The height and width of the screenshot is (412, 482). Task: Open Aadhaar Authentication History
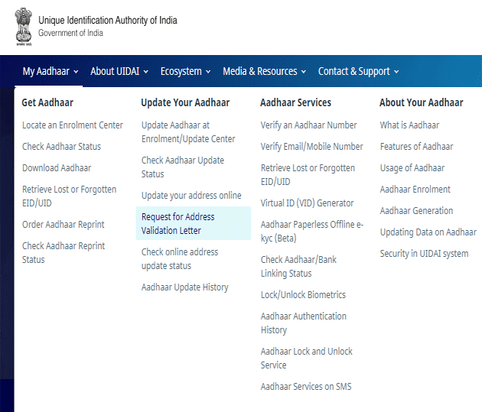[304, 323]
